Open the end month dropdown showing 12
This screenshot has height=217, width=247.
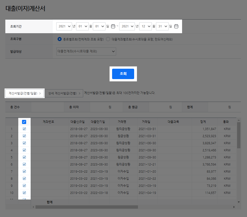point(146,26)
